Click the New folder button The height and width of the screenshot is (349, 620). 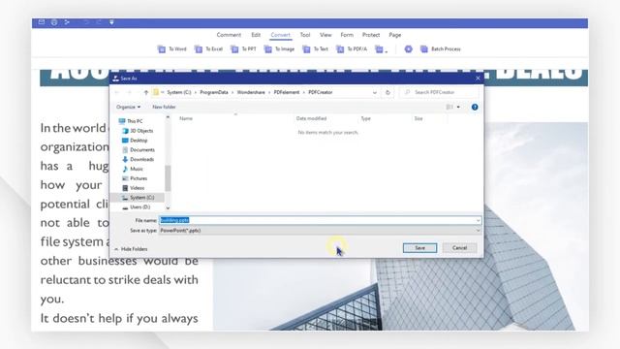click(164, 107)
